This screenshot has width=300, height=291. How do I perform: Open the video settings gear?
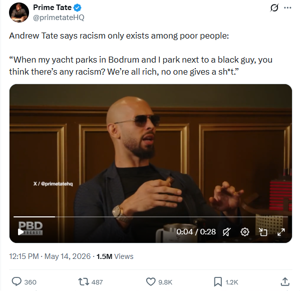[245, 232]
